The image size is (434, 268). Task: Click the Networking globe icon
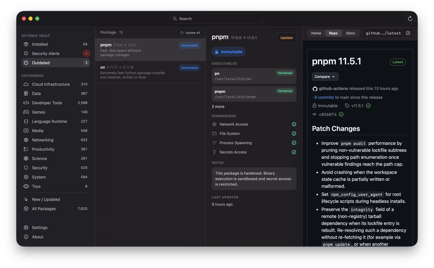(x=26, y=140)
